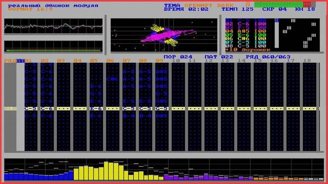The width and height of the screenshot is (328, 184).
Task: Select pattern column header 07
Action: [127, 61]
